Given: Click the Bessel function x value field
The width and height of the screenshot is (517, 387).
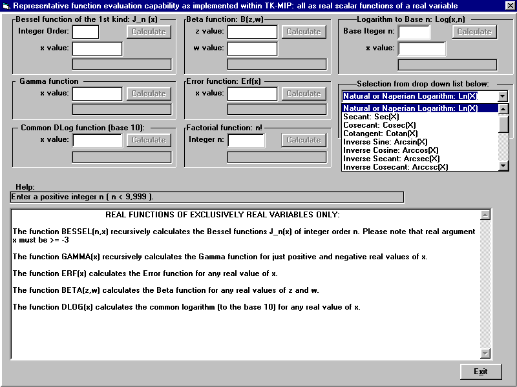Looking at the screenshot, I should tap(98, 49).
